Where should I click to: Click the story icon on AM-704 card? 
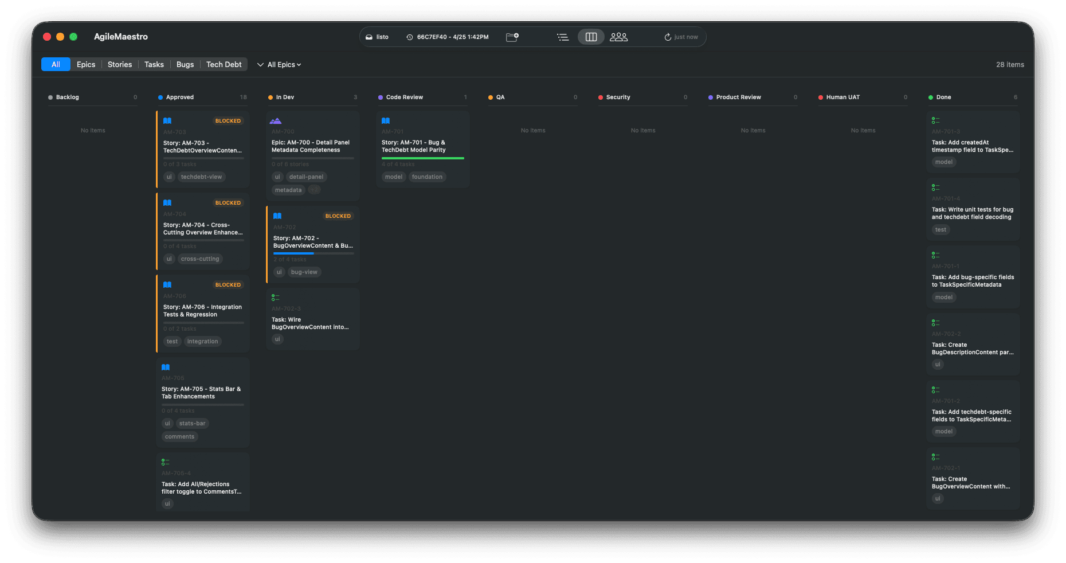point(167,203)
